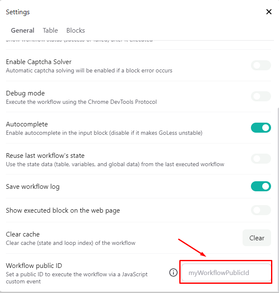Click the "Workflow public ID" label text
Image resolution: width=279 pixels, height=293 pixels.
(34, 266)
